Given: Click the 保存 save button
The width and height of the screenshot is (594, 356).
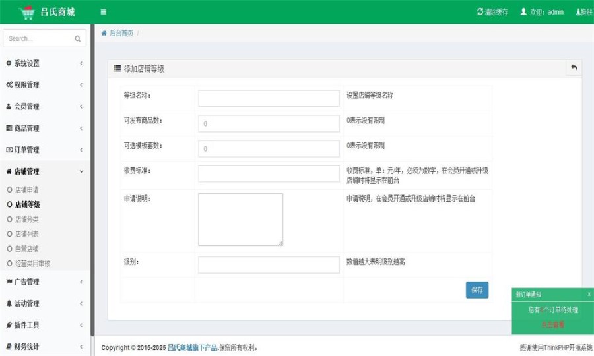Looking at the screenshot, I should (x=477, y=290).
